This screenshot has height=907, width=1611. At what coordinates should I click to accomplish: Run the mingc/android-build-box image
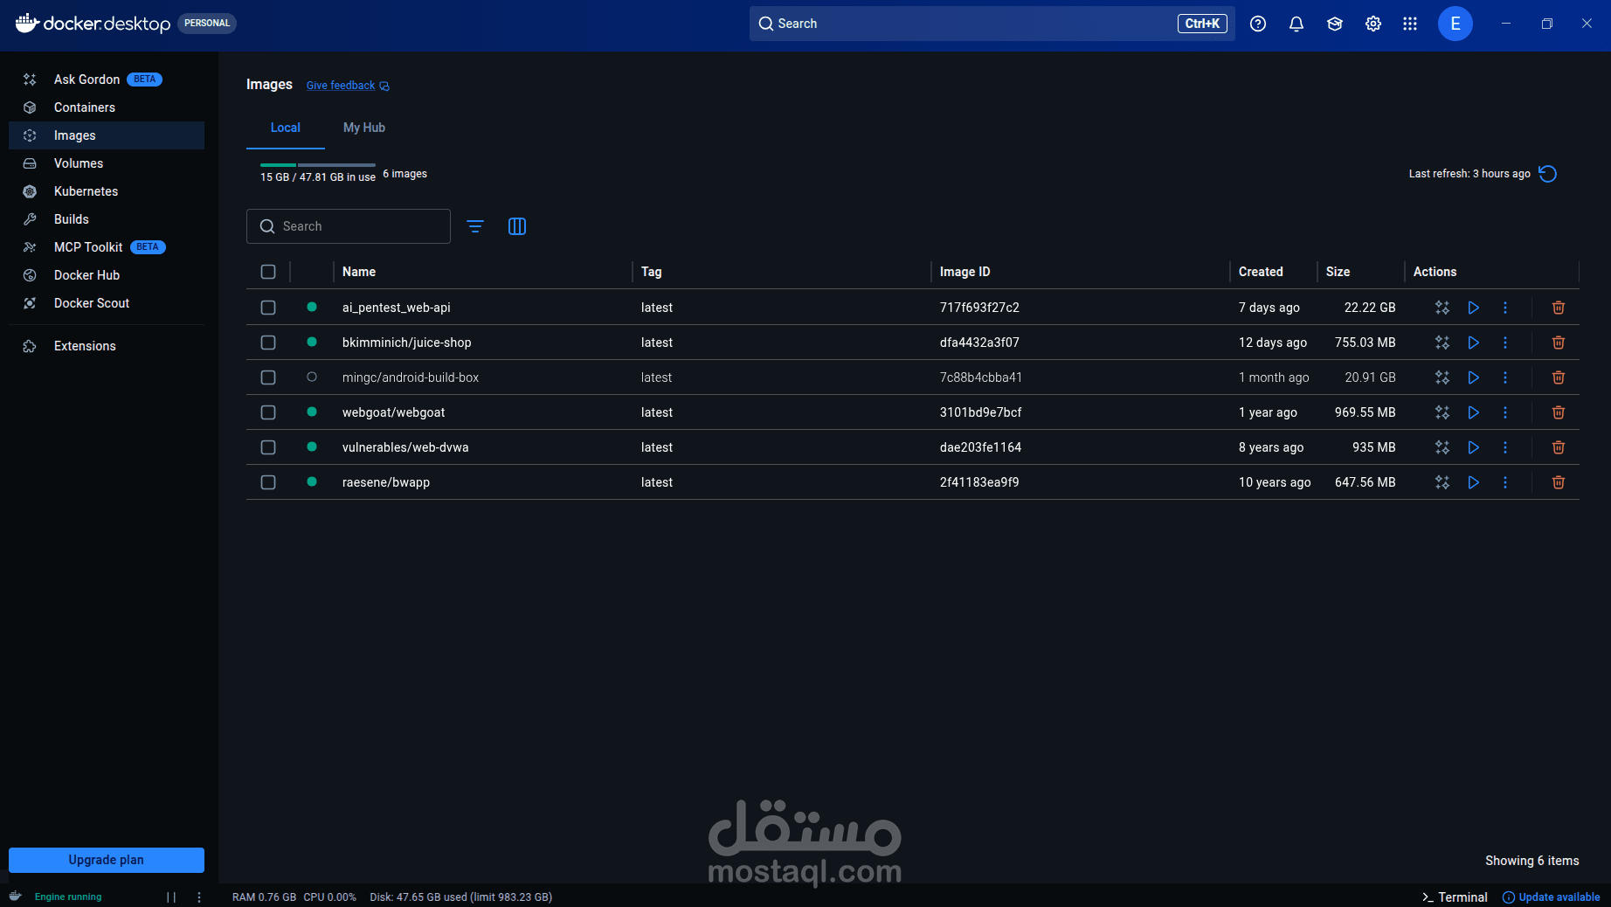[1474, 377]
